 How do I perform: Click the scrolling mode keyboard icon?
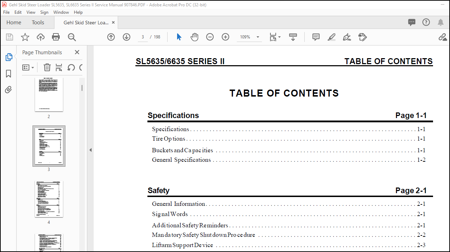click(x=293, y=37)
